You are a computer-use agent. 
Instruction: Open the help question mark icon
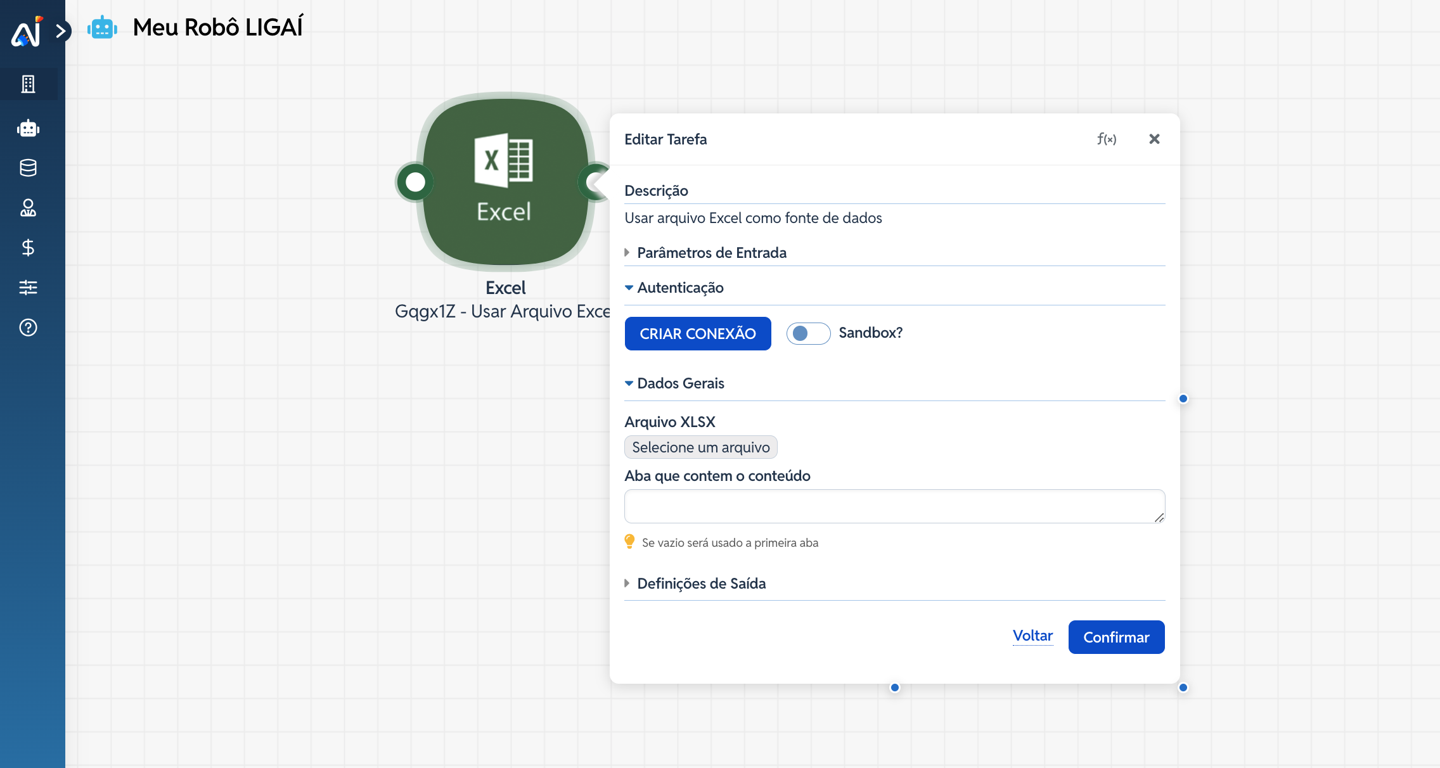[28, 328]
